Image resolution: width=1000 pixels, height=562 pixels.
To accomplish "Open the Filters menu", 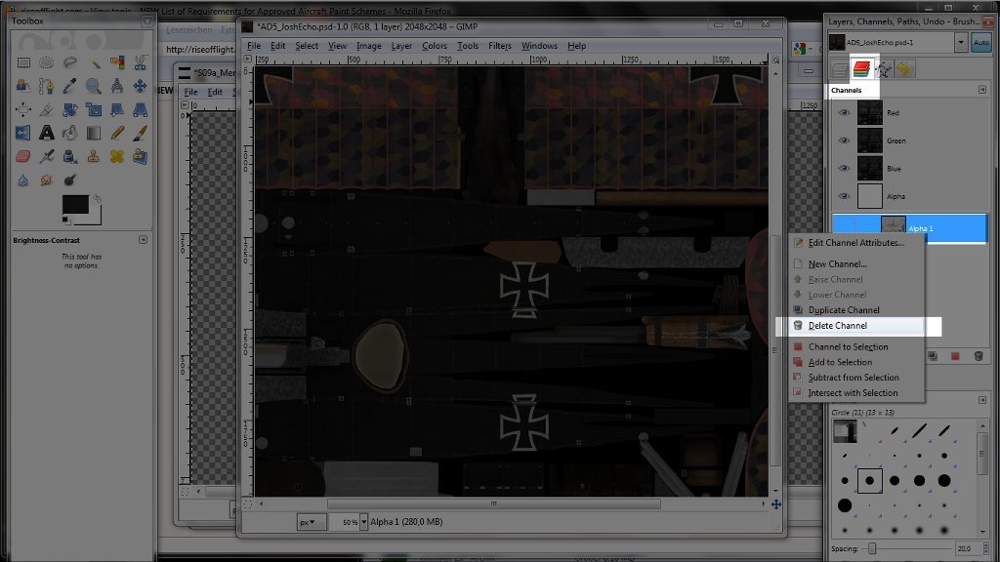I will 500,46.
